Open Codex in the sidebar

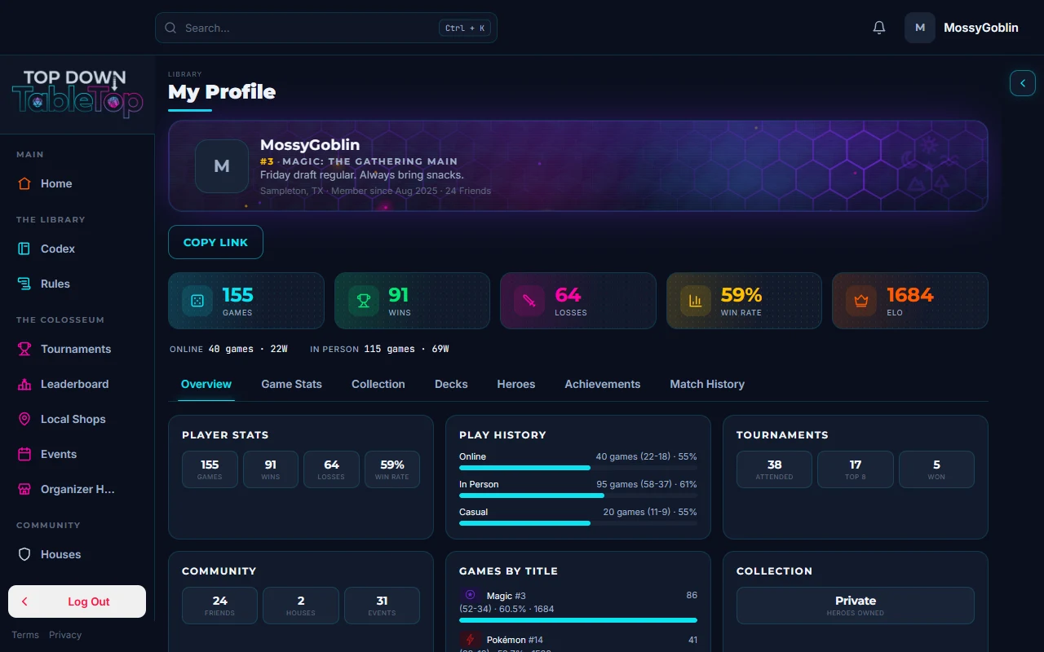pyautogui.click(x=77, y=249)
